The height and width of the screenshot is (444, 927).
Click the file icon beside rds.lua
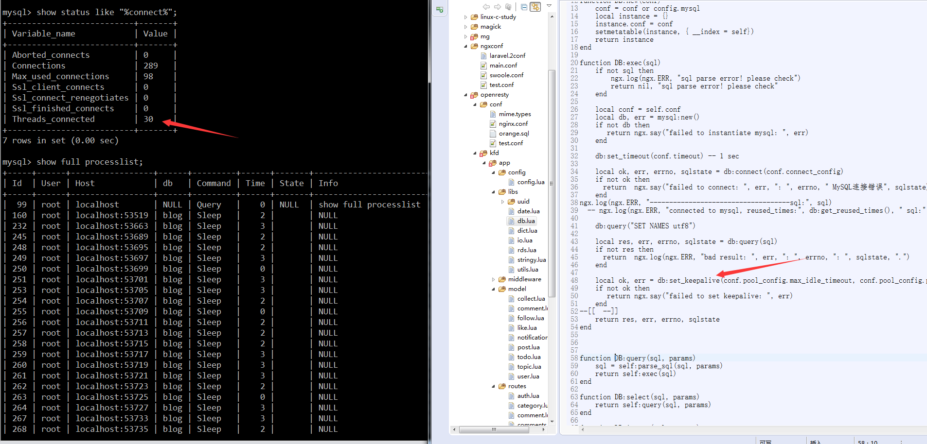coord(511,250)
